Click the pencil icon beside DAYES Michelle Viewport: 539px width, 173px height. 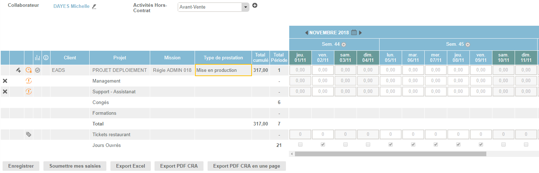[94, 6]
